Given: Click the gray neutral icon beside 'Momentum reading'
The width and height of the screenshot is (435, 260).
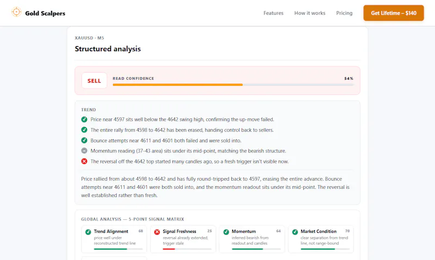Looking at the screenshot, I should pos(84,151).
